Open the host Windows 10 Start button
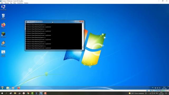The width and height of the screenshot is (169, 95). 2,93
